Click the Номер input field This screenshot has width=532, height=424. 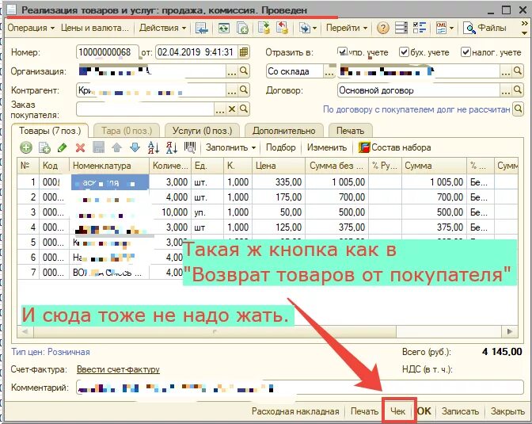click(x=107, y=52)
